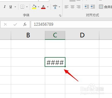
Task: Align text right
Action: pos(78,7)
